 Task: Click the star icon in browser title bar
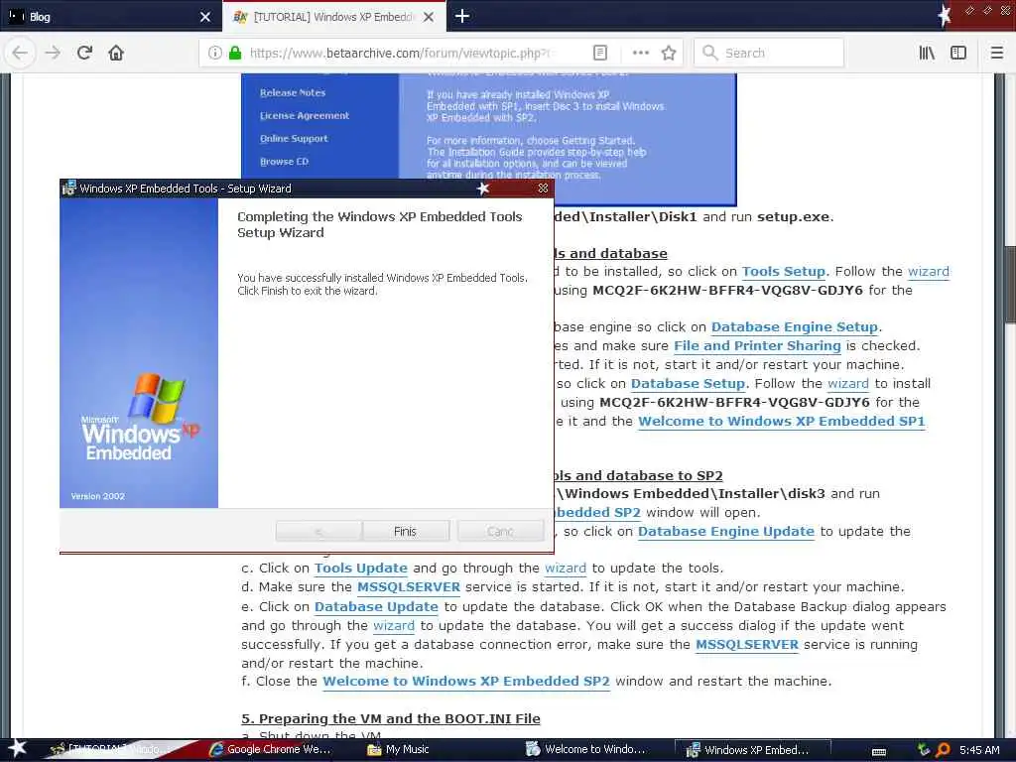tap(945, 14)
